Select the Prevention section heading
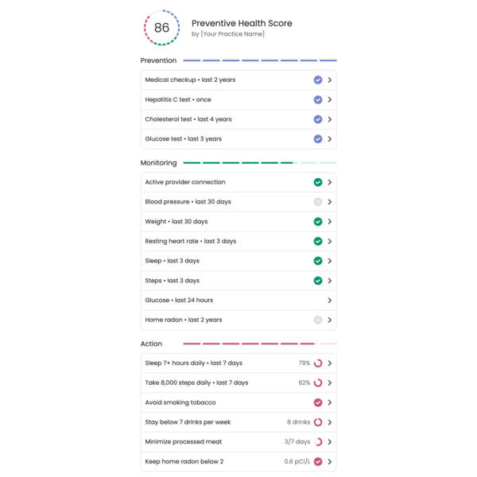The width and height of the screenshot is (477, 477). (x=158, y=60)
